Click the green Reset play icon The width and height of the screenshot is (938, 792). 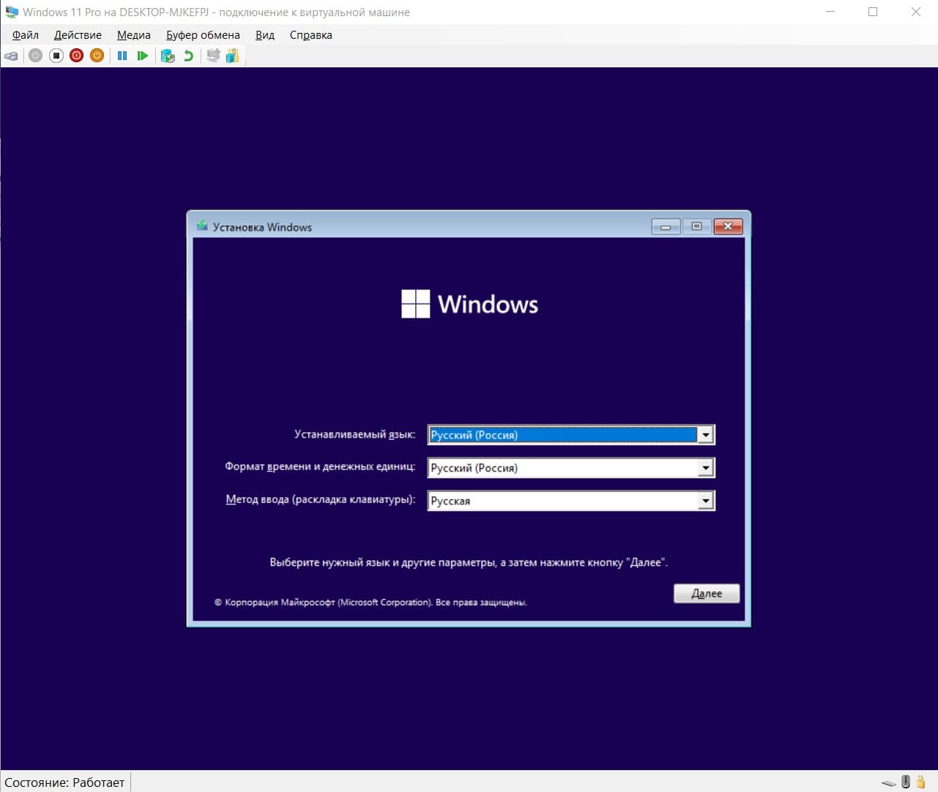click(143, 56)
